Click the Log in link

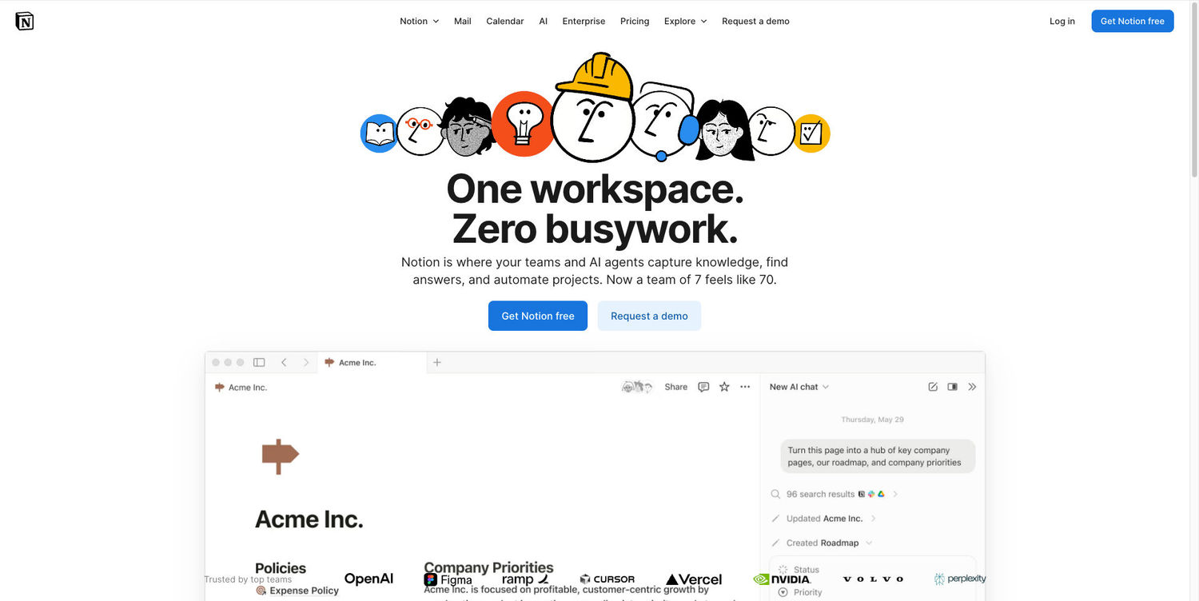click(x=1062, y=22)
